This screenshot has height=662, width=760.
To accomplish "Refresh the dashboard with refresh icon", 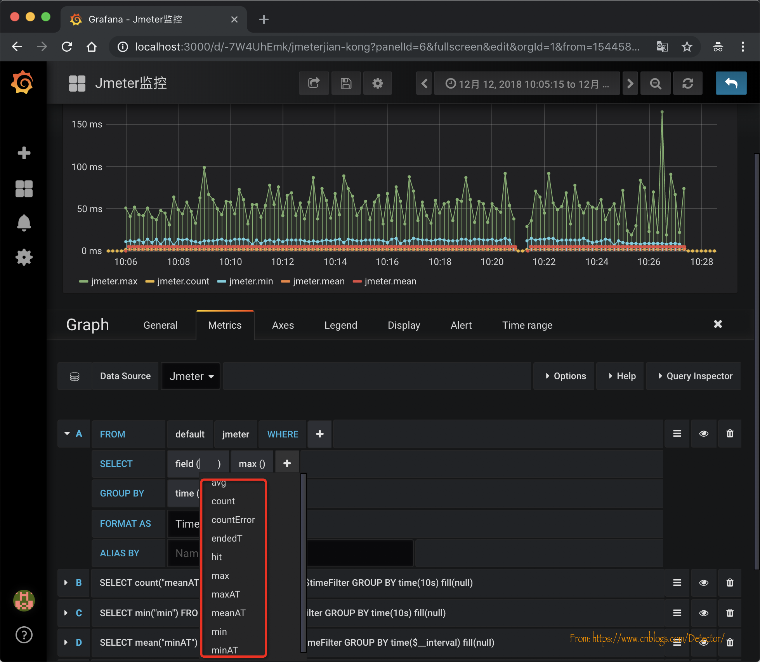I will point(687,83).
